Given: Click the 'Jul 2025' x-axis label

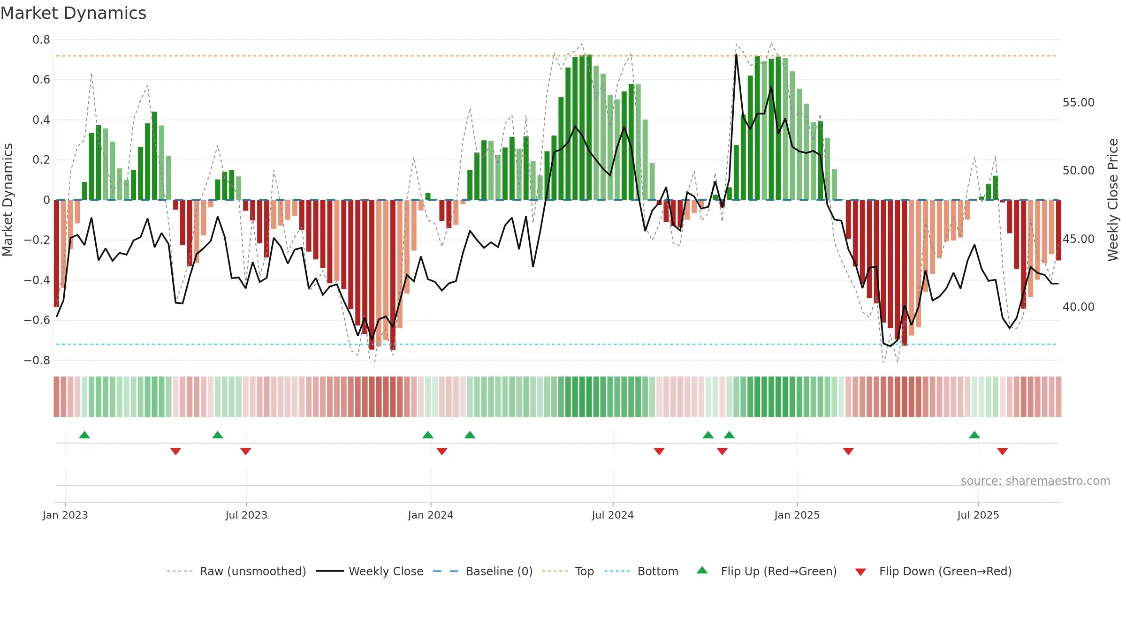Looking at the screenshot, I should pyautogui.click(x=978, y=515).
